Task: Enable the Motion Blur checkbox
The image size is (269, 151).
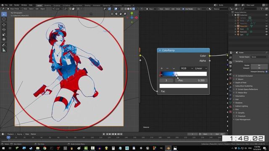Action: (236, 93)
